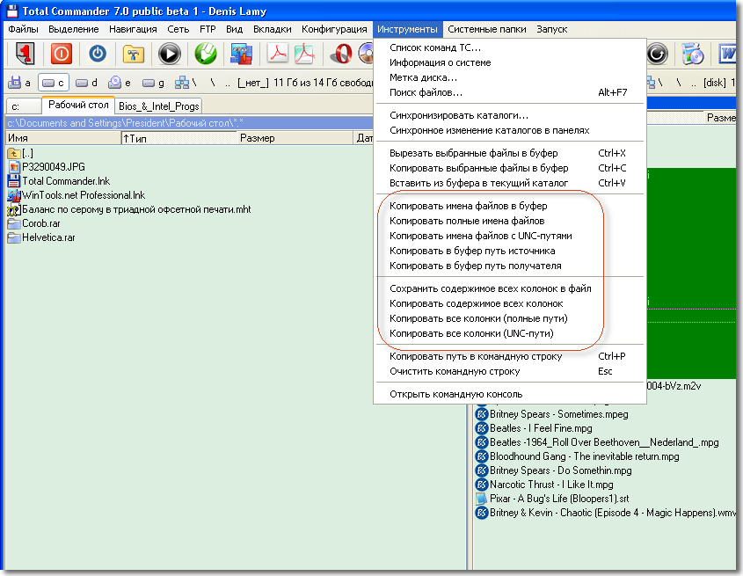Toggle 'Синхронное изменение каталогов в панелях'
The image size is (743, 576).
(x=510, y=130)
